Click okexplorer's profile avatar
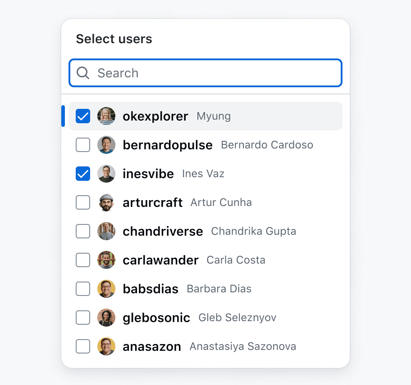 click(106, 116)
